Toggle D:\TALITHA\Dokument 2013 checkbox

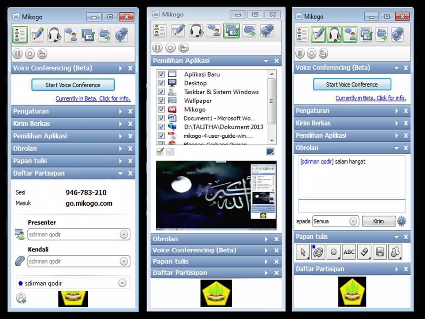[x=161, y=127]
